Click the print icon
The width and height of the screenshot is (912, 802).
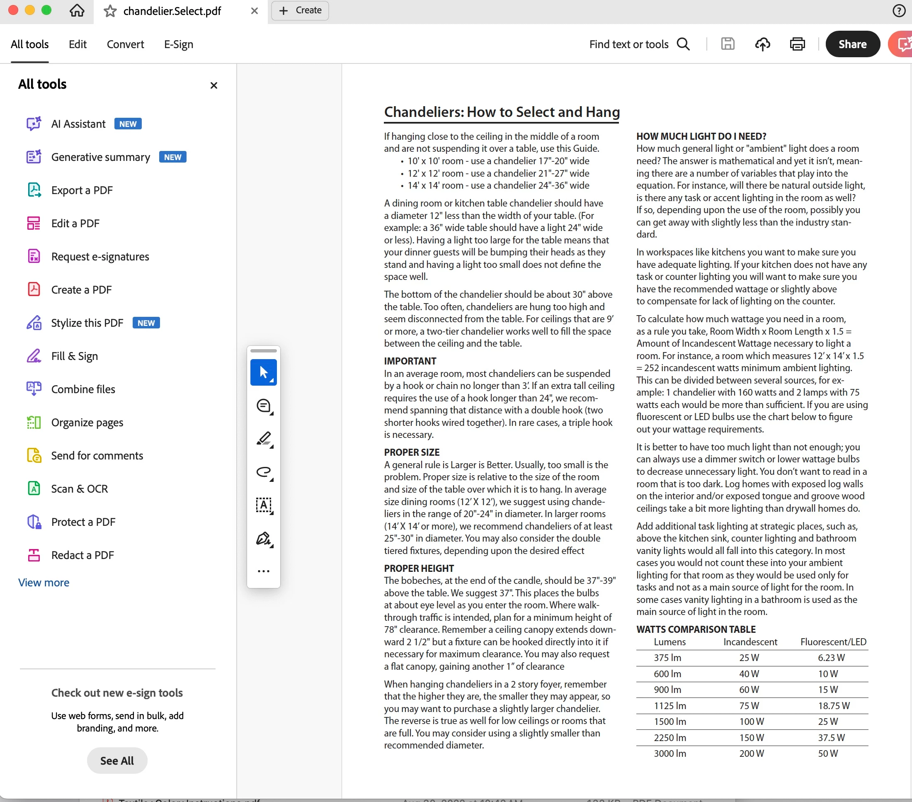tap(797, 44)
